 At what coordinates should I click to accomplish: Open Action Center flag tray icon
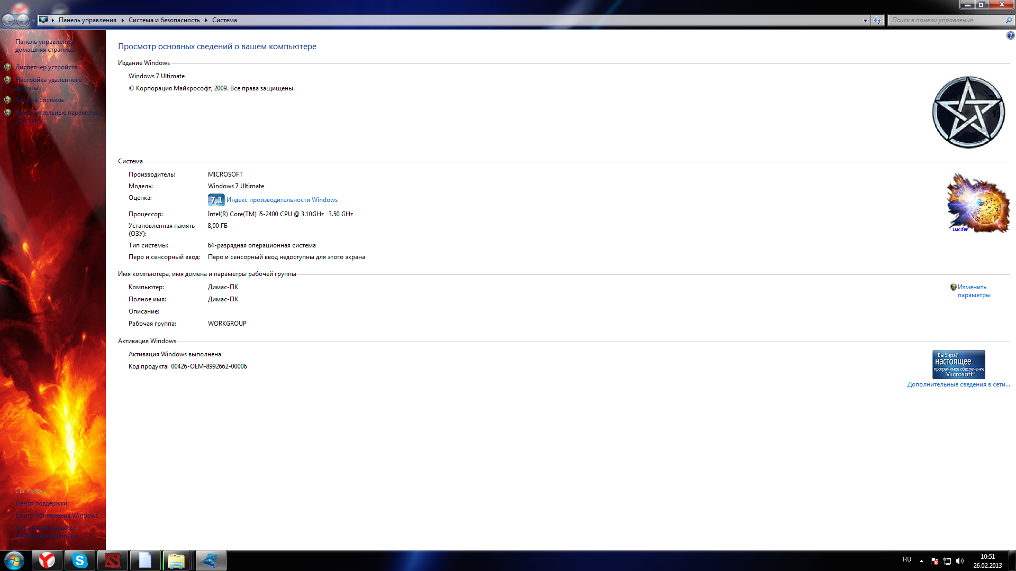(x=934, y=561)
